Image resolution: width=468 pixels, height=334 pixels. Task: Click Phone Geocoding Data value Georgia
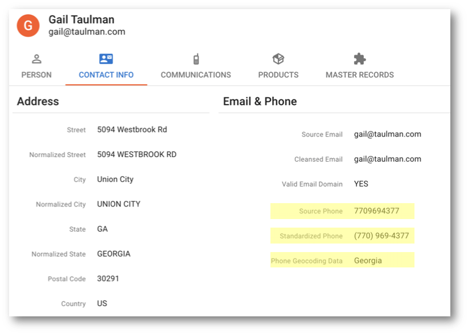pos(368,261)
